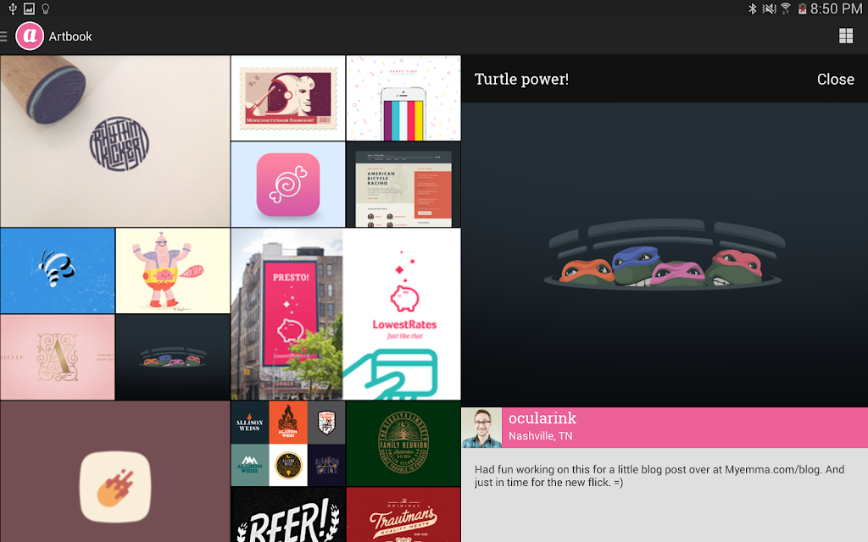Tap the Turtle power! title
The width and height of the screenshot is (868, 542).
coord(521,79)
